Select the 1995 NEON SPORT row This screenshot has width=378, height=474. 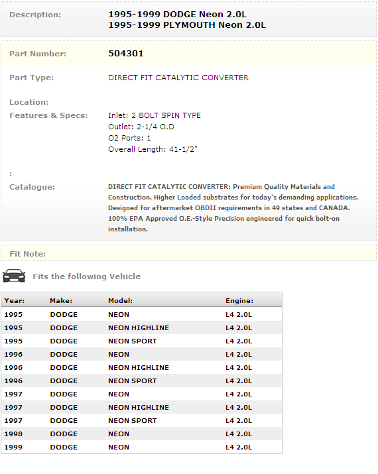141,341
